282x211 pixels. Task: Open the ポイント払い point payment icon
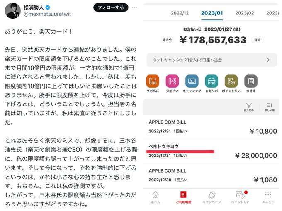coord(231,81)
